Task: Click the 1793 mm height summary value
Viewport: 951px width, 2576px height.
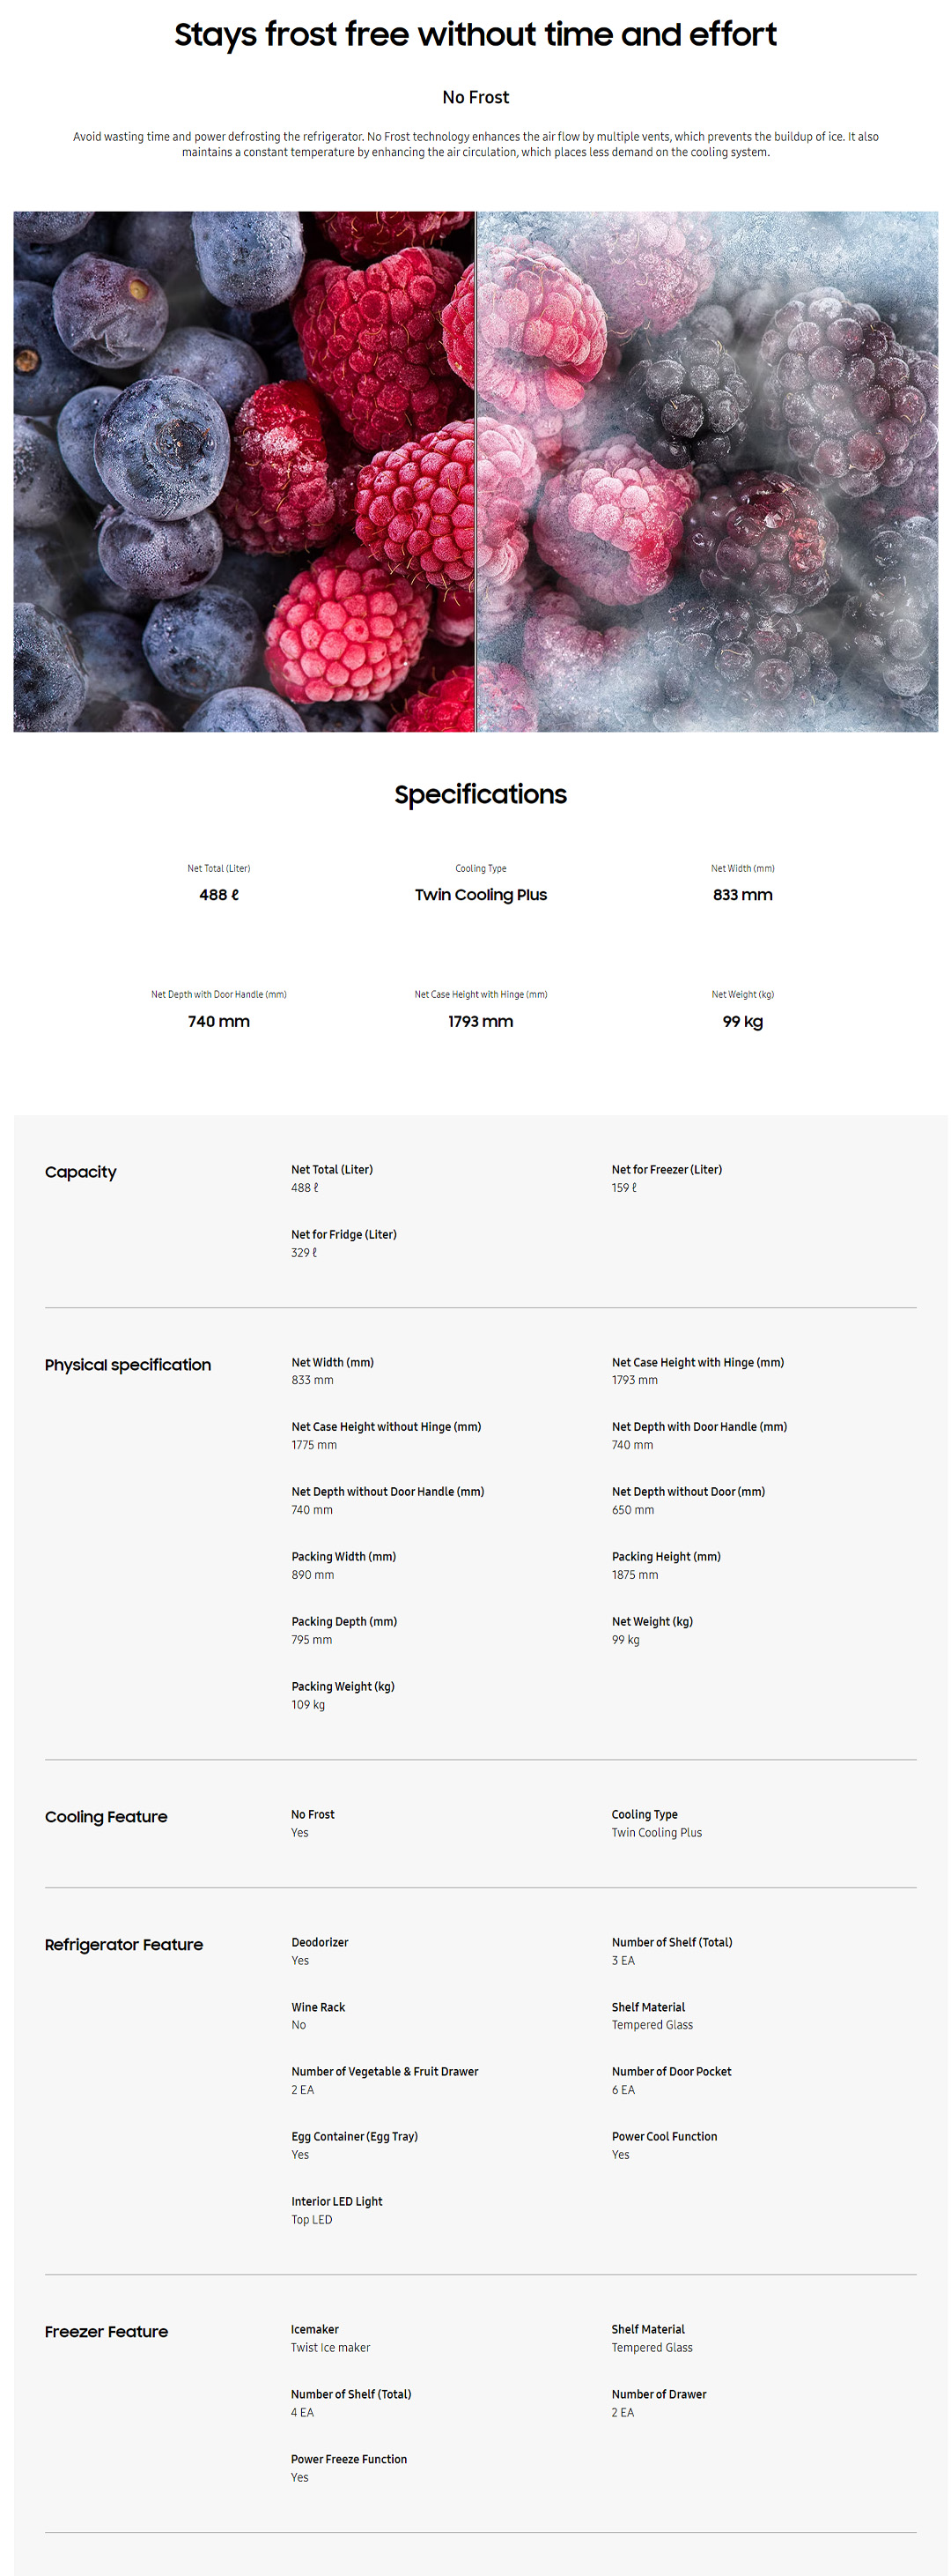Action: 481,1021
